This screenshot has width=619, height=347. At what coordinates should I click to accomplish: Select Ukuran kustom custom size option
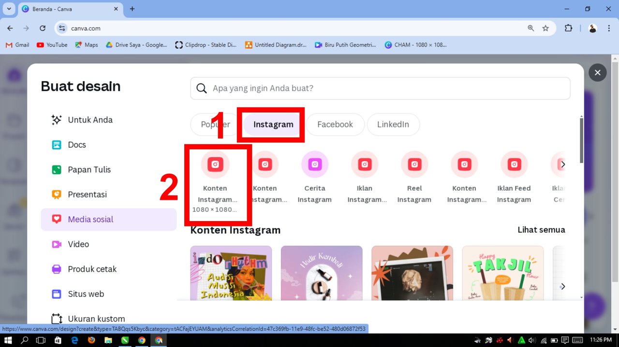(108, 319)
